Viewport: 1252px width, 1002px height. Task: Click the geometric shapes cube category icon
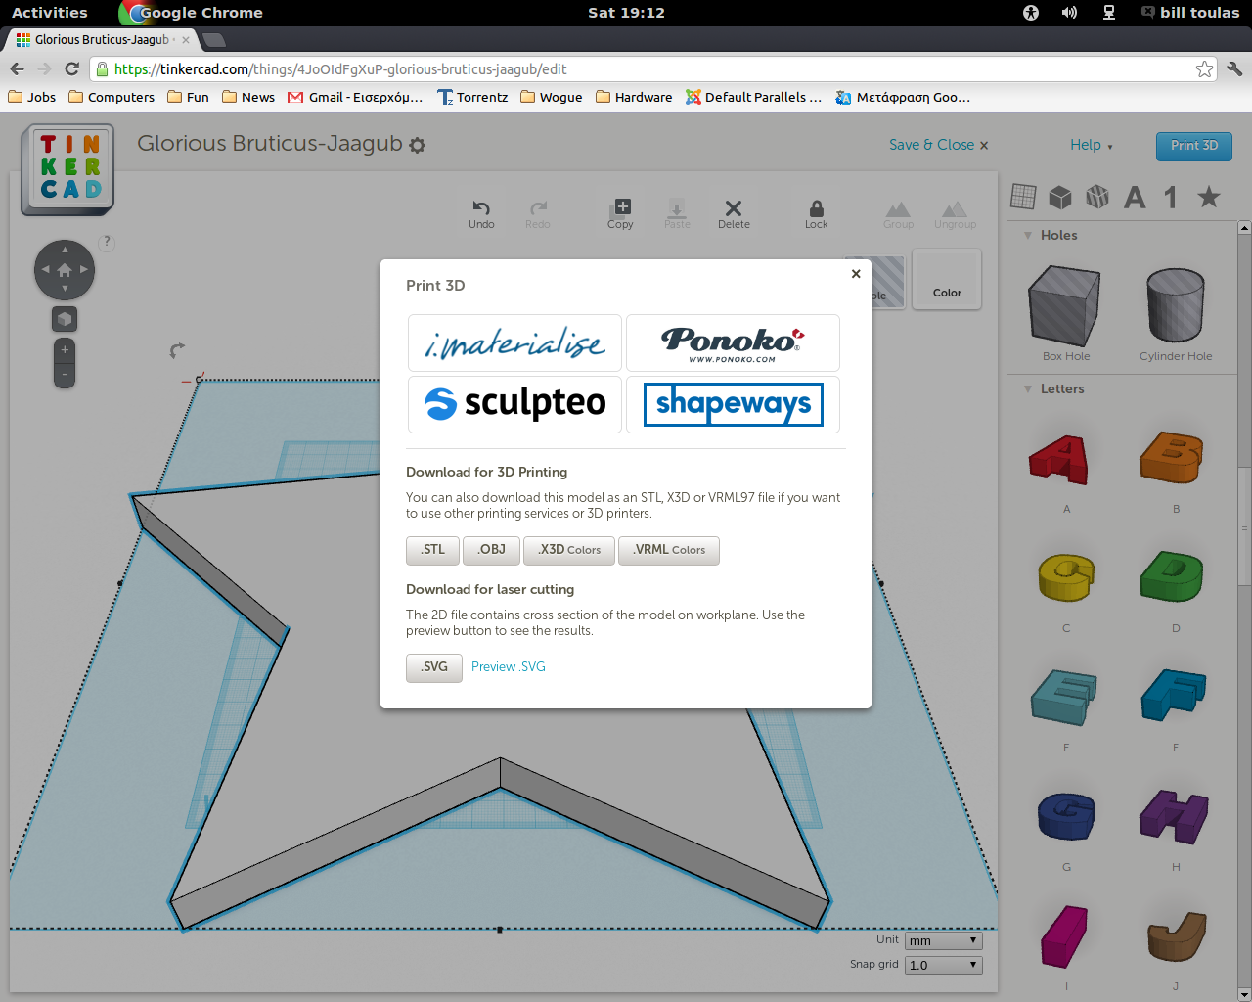1059,197
